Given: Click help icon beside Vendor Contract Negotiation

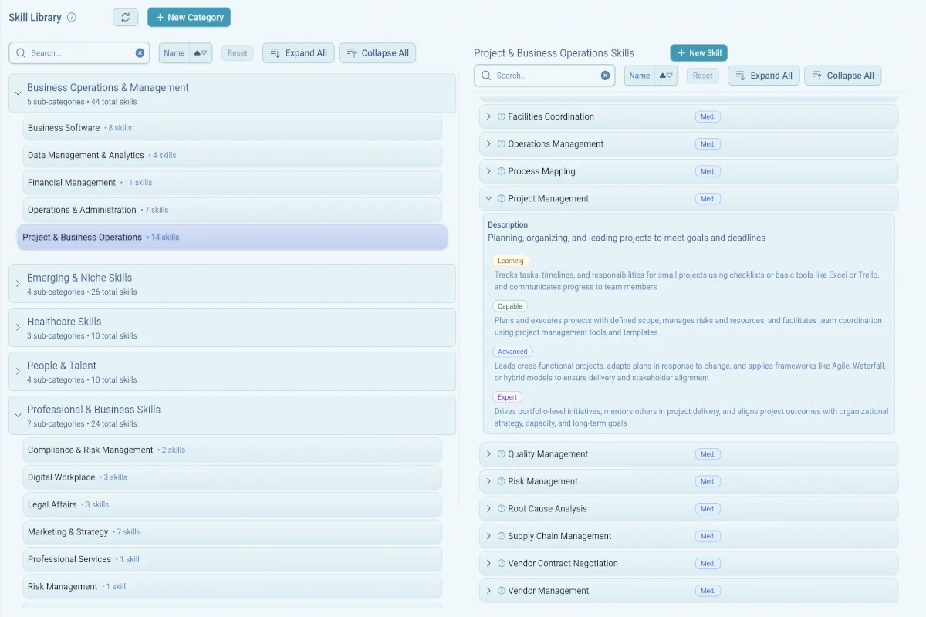Looking at the screenshot, I should (x=501, y=564).
